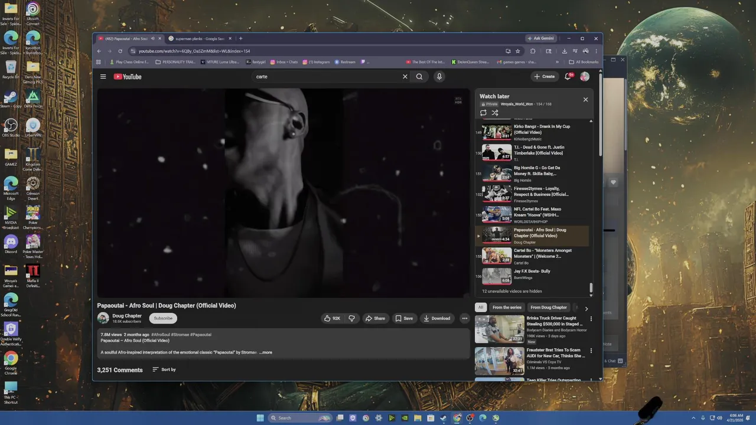
Task: Show hidden bookmarks overflow chevron
Action: coord(558,62)
